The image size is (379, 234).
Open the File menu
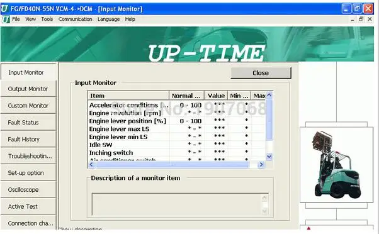(16, 19)
